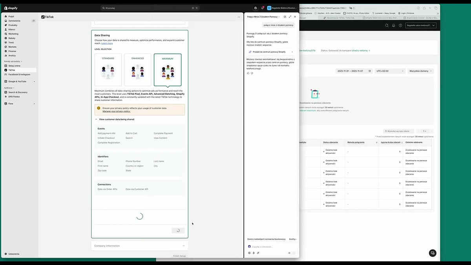The height and width of the screenshot is (265, 471).
Task: Select the Standard data sharing level
Action: coord(108,70)
